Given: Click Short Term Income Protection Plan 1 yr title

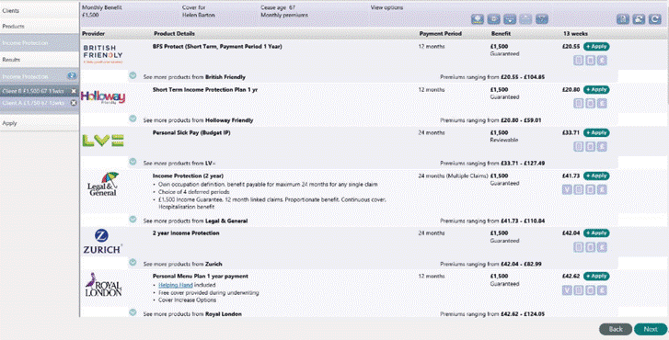Looking at the screenshot, I should [205, 89].
